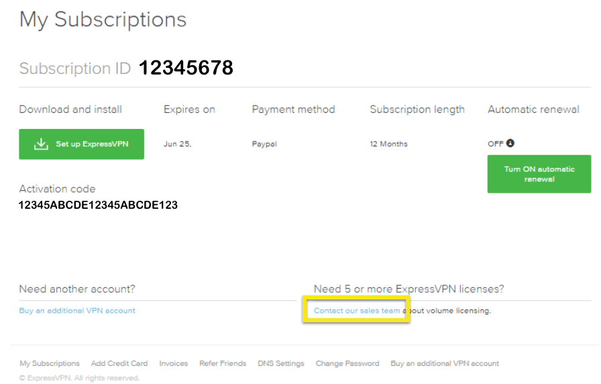601x384 pixels.
Task: Select the Paypal payment method value
Action: 264,144
